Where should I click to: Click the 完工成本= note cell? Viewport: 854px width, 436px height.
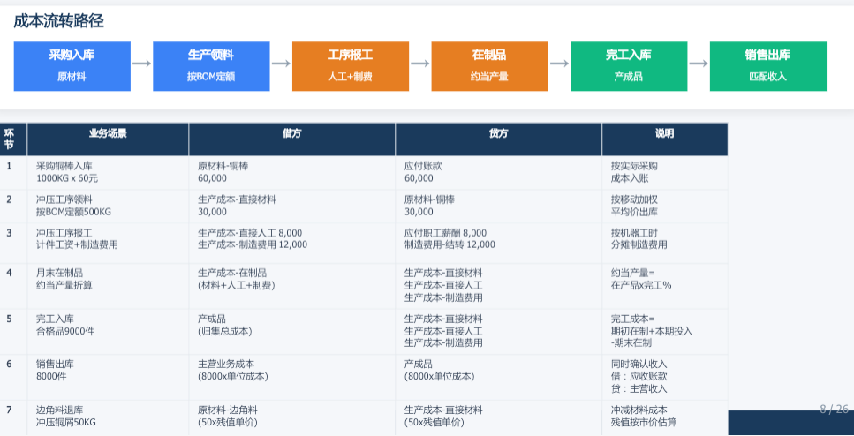(x=664, y=332)
